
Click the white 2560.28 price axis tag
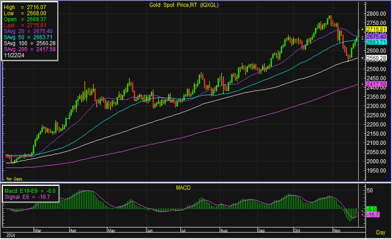(377, 58)
